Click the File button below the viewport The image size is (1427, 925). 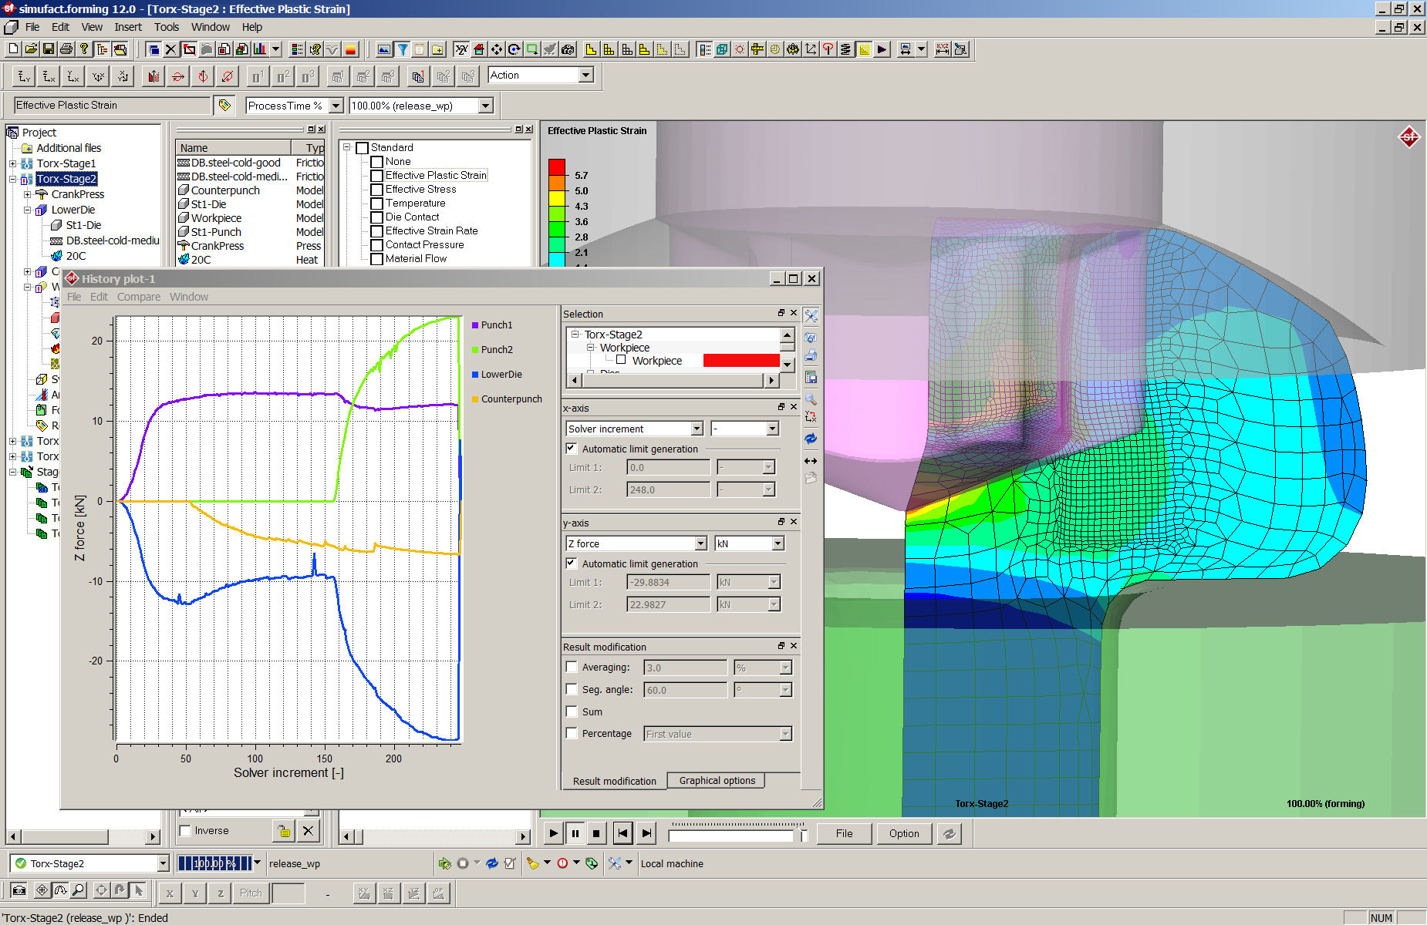click(x=844, y=833)
